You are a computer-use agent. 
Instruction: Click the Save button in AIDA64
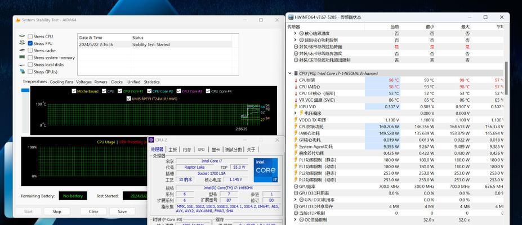122,211
